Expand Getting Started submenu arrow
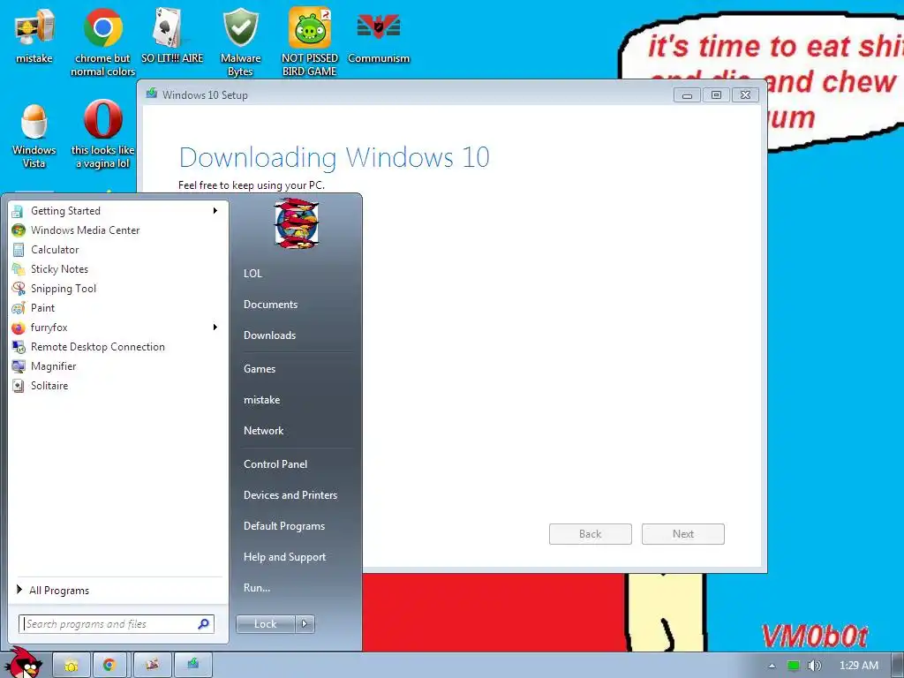The height and width of the screenshot is (678, 904). point(215,211)
